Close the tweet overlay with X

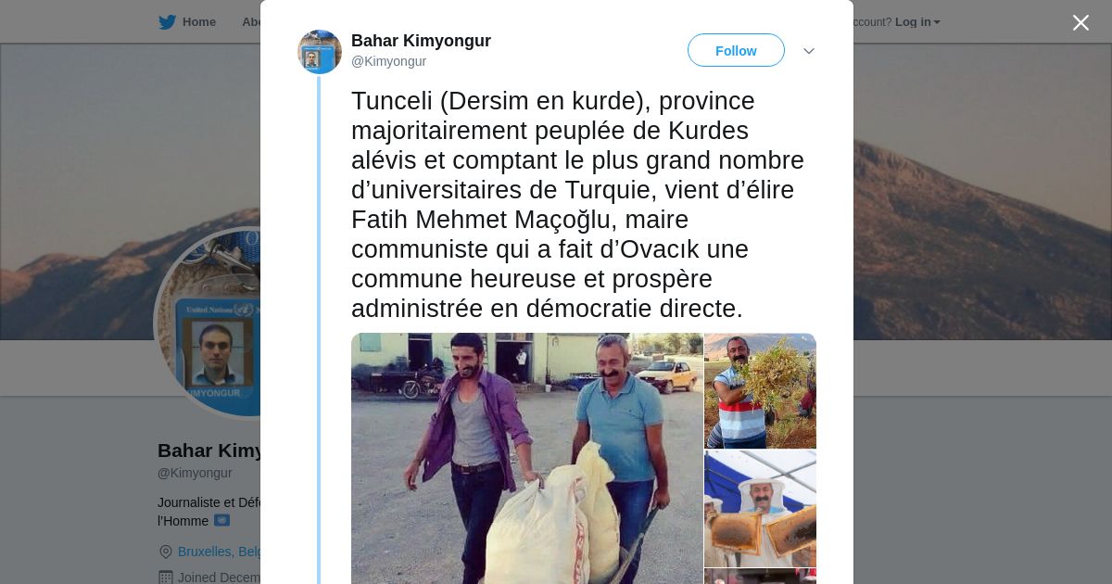point(1080,22)
